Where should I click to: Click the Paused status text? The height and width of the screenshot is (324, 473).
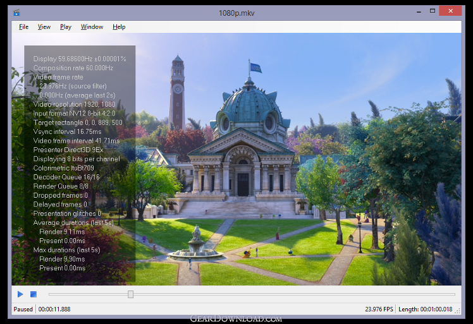click(x=23, y=309)
